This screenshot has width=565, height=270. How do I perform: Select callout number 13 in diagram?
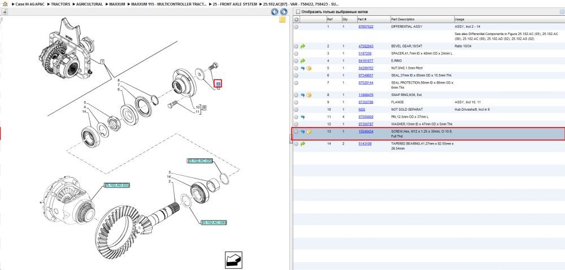click(218, 84)
